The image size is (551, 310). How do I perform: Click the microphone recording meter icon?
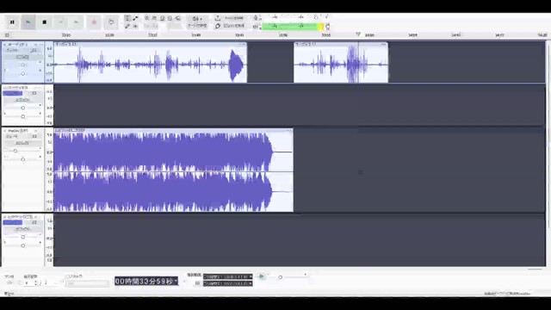point(256,18)
